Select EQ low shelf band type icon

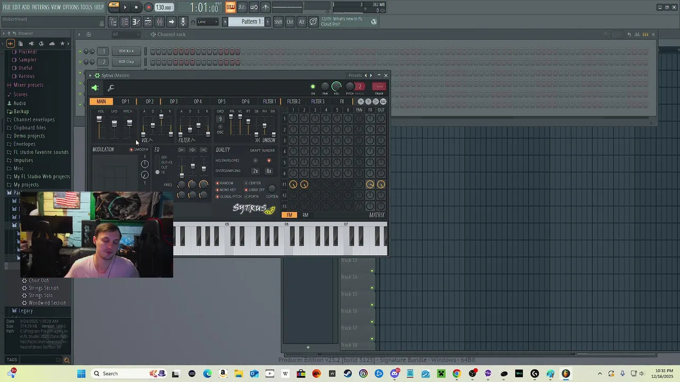click(182, 150)
